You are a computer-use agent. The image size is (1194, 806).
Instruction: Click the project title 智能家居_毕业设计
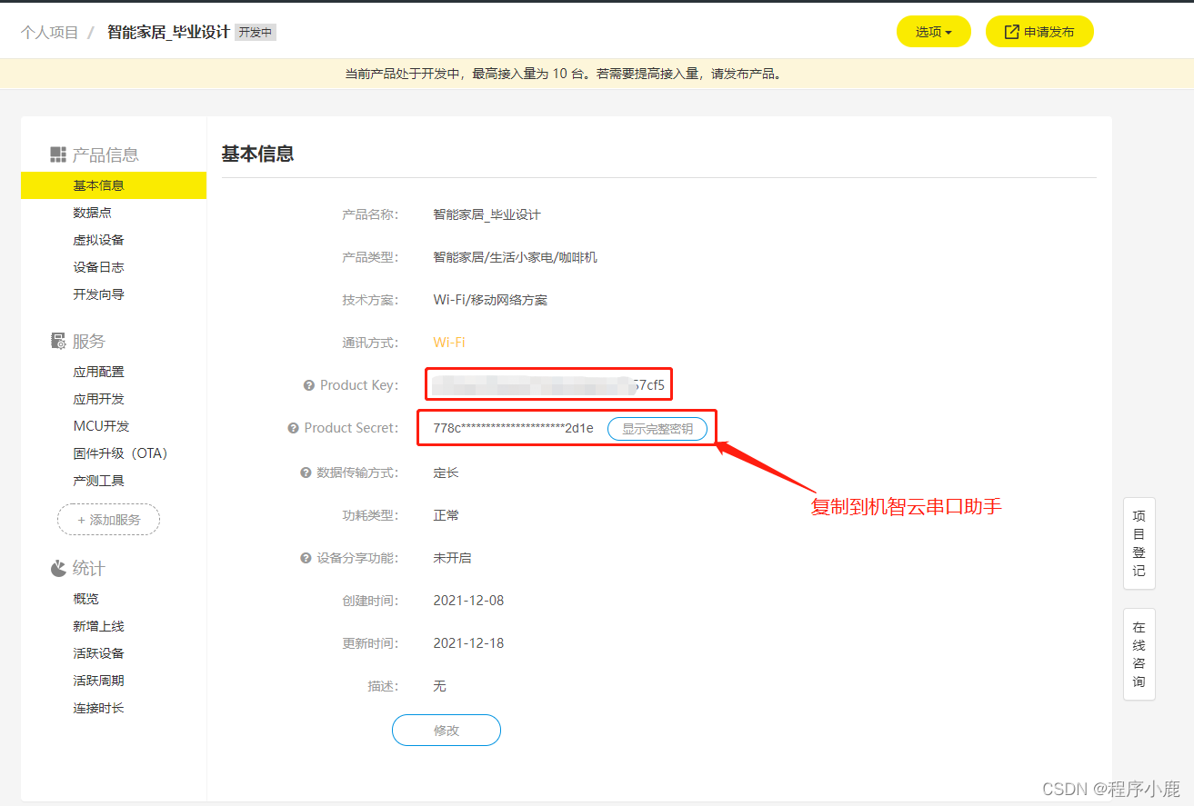(x=168, y=32)
